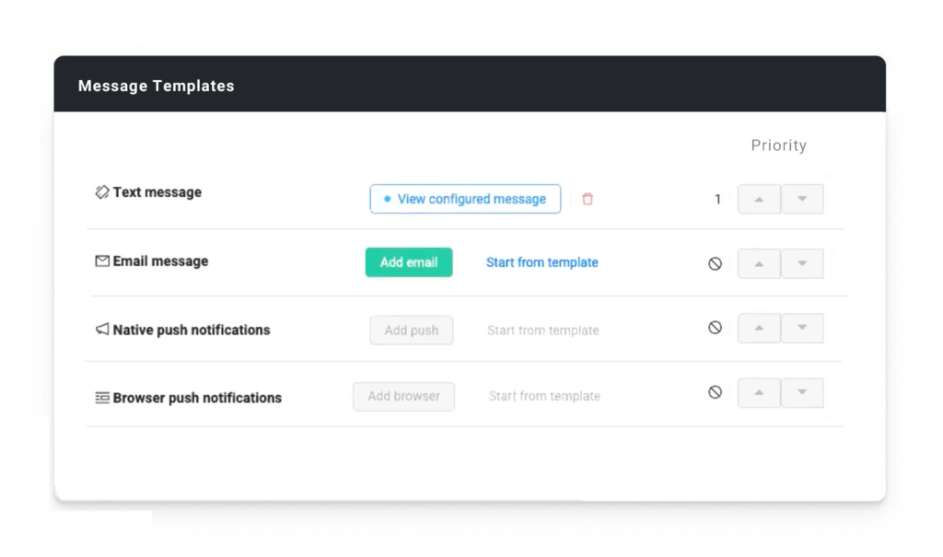Open Start from template link for Email message
This screenshot has width=943, height=557.
click(x=542, y=262)
